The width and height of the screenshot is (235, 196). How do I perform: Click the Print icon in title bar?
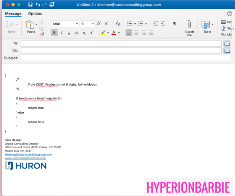point(52,5)
